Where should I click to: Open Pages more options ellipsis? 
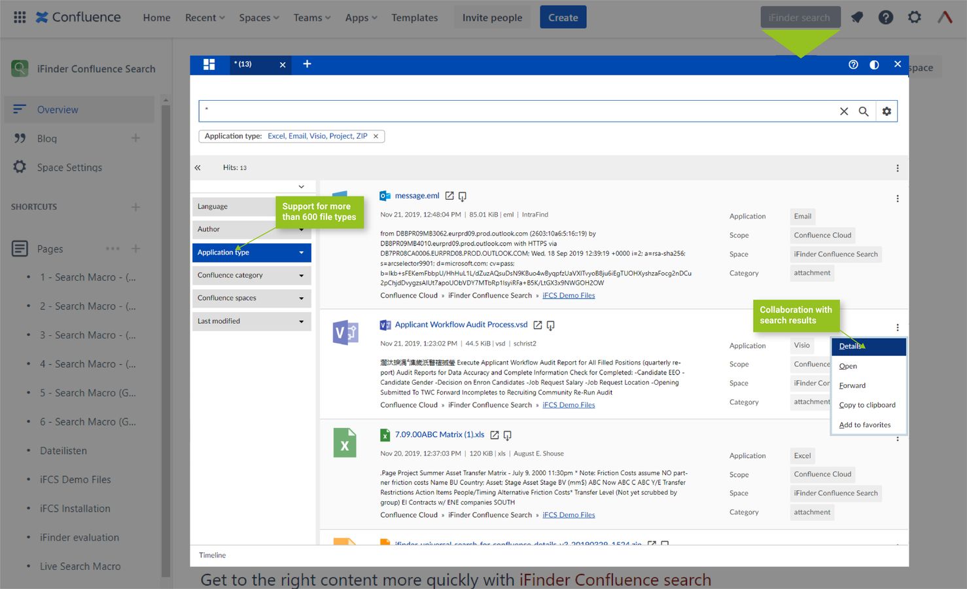(x=113, y=249)
